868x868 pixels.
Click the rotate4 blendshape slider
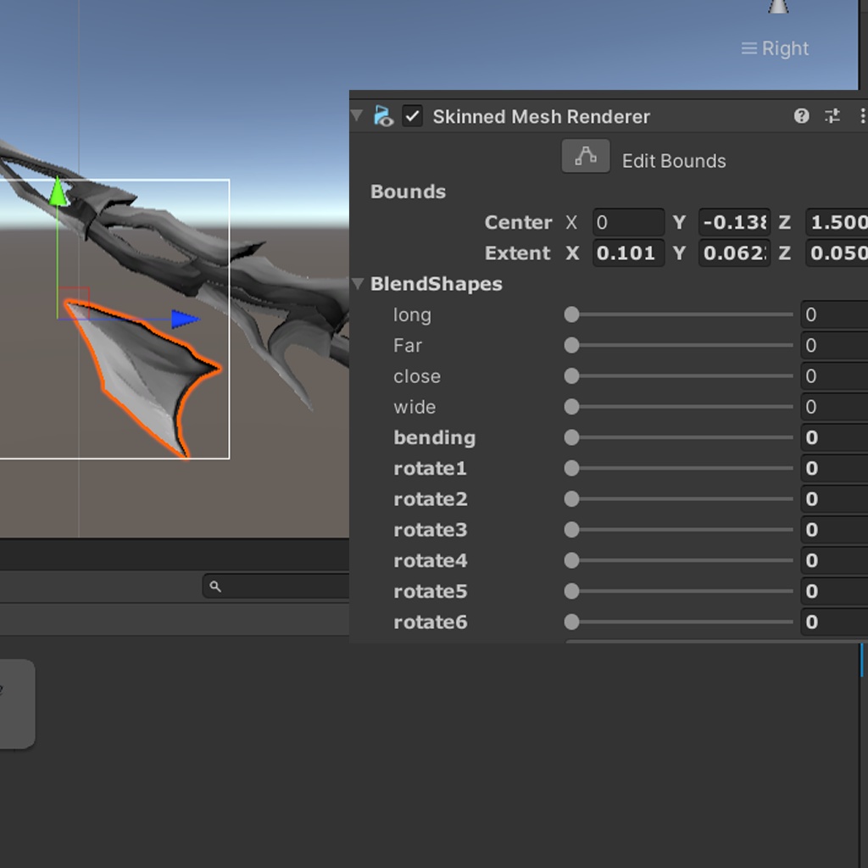679,560
